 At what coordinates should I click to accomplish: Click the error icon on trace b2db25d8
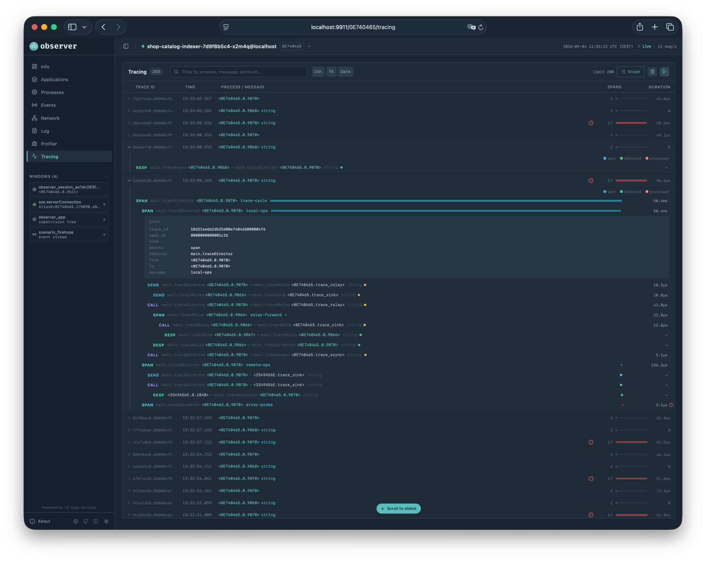pyautogui.click(x=591, y=181)
